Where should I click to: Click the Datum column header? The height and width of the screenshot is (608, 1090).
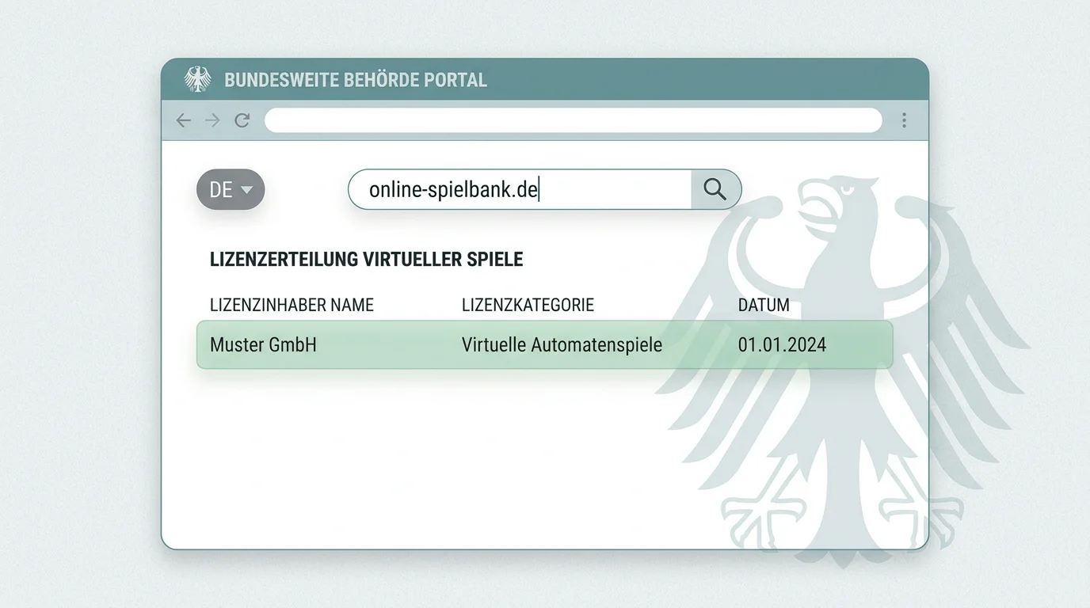tap(764, 305)
